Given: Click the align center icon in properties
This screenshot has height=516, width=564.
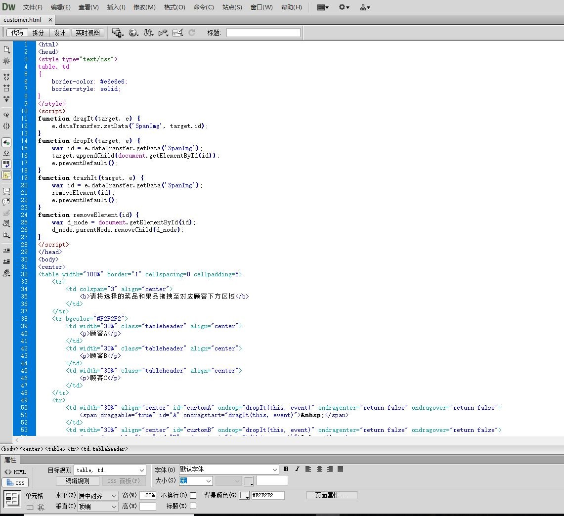Looking at the screenshot, I should click(319, 469).
